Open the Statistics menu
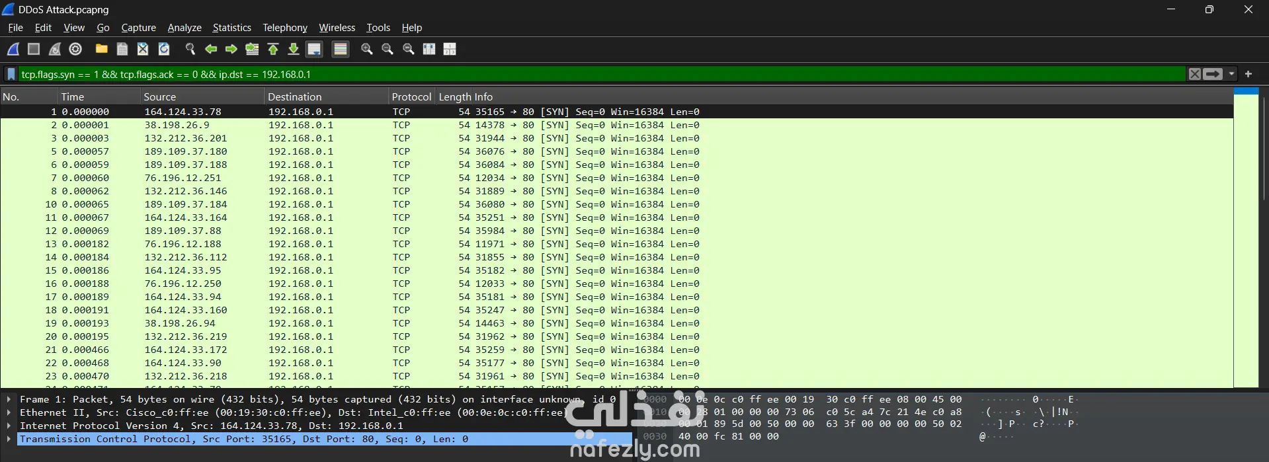Image resolution: width=1269 pixels, height=462 pixels. pos(232,28)
